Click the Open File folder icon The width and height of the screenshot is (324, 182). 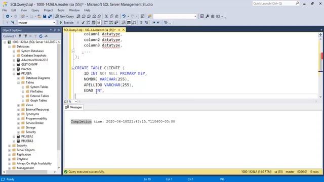click(x=39, y=16)
